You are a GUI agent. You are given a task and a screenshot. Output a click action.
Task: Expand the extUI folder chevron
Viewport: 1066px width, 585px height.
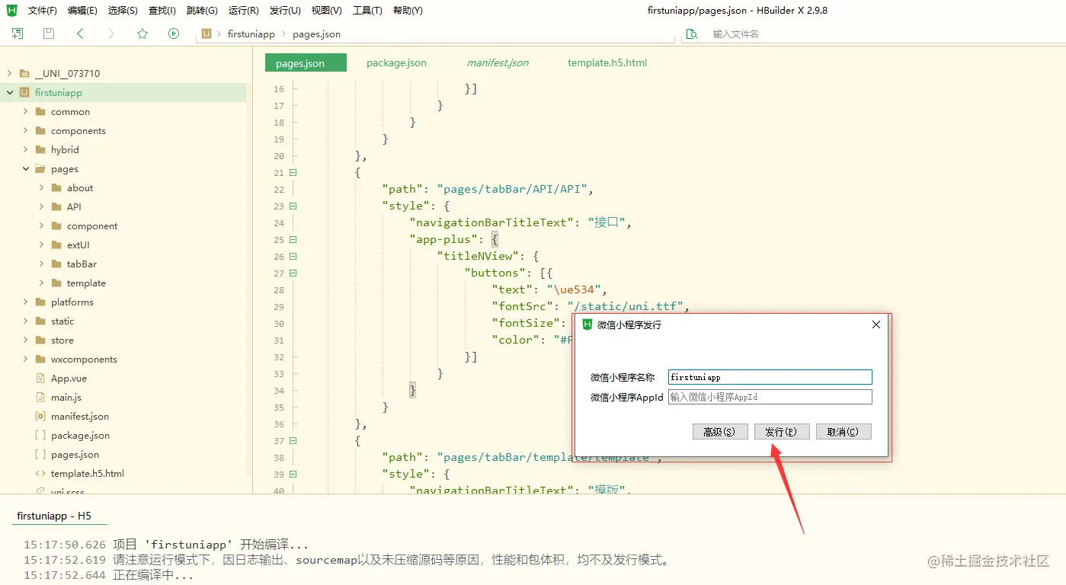pyautogui.click(x=42, y=245)
